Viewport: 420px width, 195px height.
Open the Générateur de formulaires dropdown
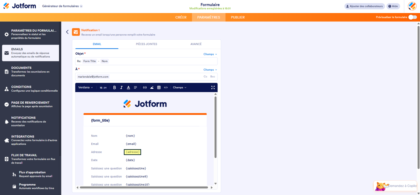pyautogui.click(x=62, y=6)
